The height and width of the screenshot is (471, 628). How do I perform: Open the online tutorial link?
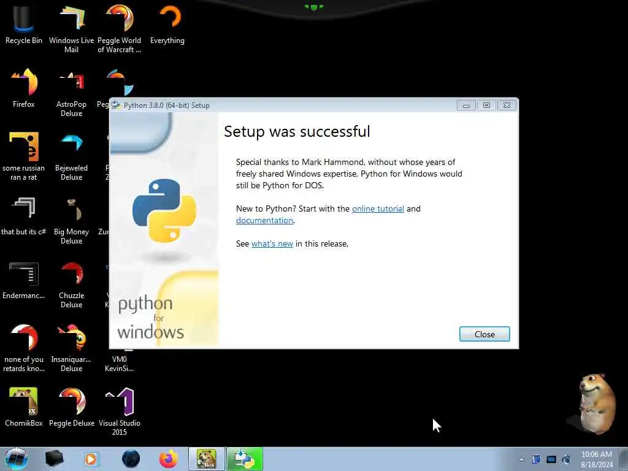pos(378,209)
